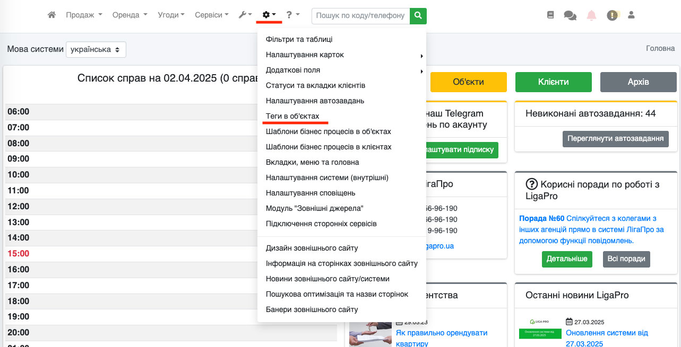The image size is (681, 347).
Task: Click the search by code/phone field
Action: point(361,16)
